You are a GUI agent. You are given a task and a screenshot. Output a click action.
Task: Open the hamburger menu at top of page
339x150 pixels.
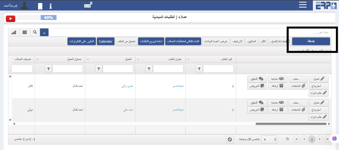pyautogui.click(x=303, y=5)
